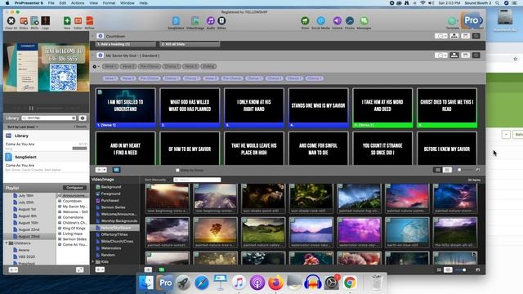Open the File menu
Image resolution: width=523 pixels, height=294 pixels.
51,3
